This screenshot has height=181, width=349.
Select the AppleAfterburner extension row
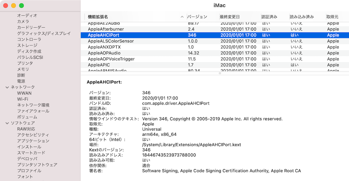tap(215, 29)
